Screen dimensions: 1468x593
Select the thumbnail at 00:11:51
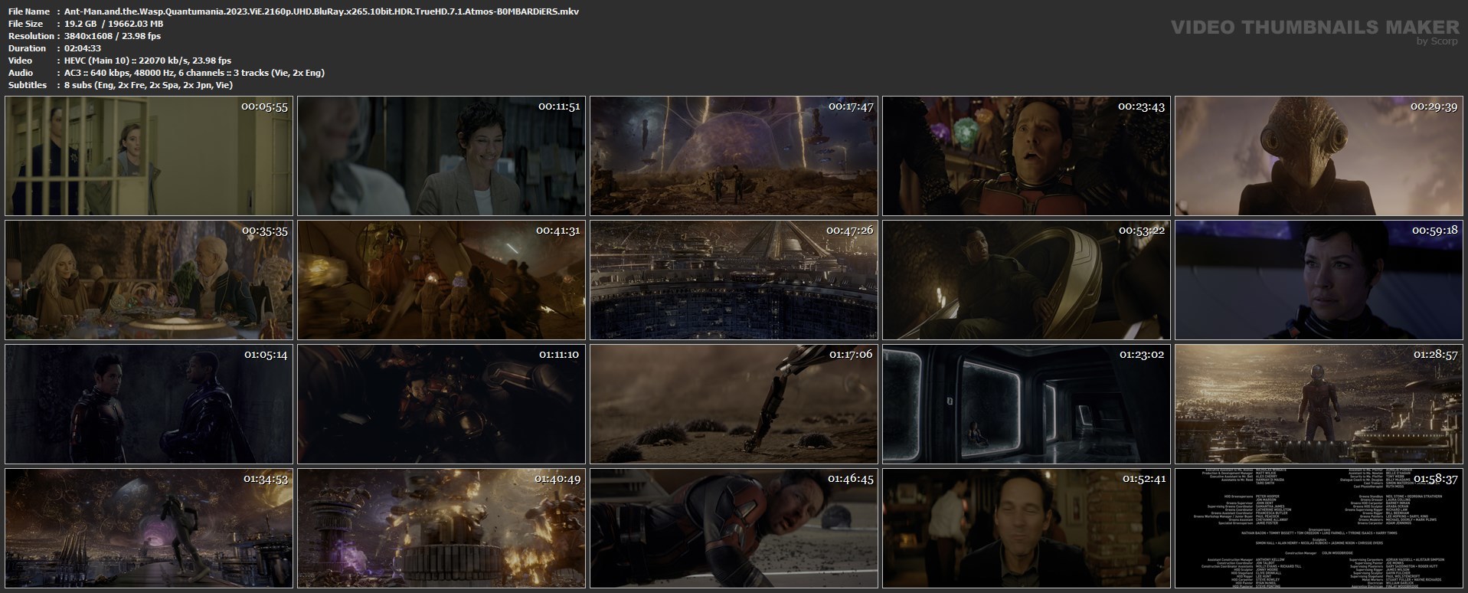click(441, 156)
